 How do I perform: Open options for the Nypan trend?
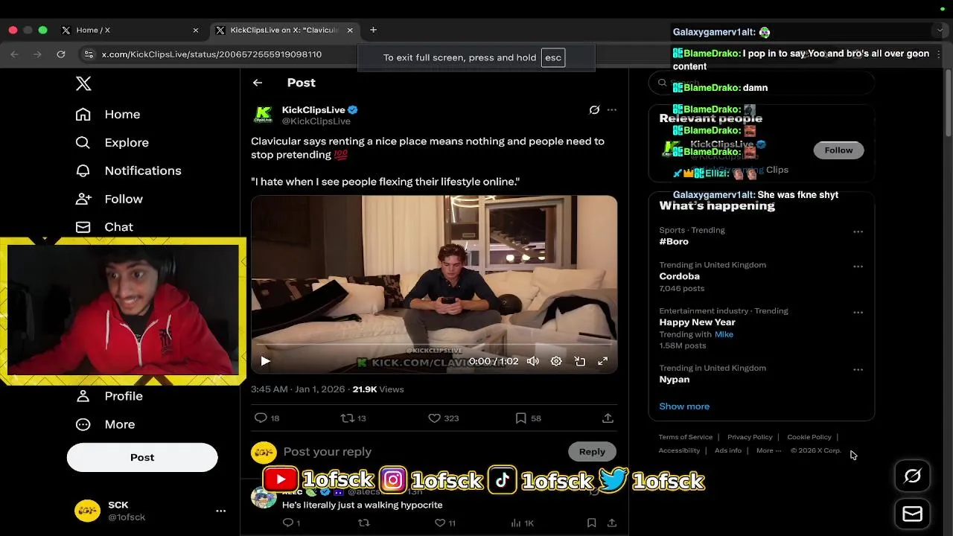[x=858, y=370]
